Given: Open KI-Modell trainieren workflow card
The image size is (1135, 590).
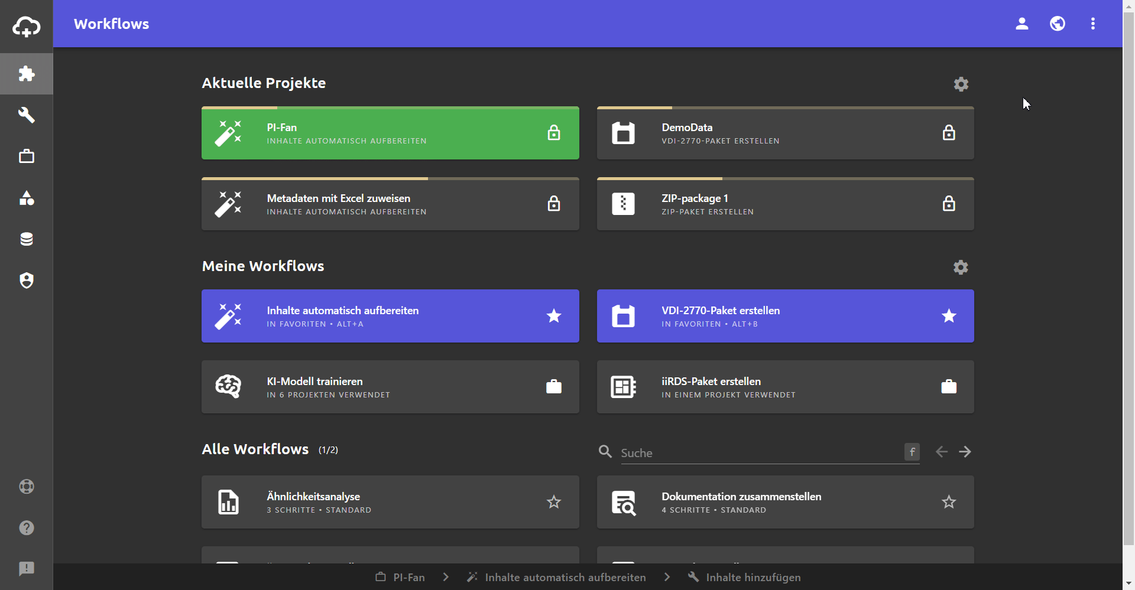Looking at the screenshot, I should [390, 387].
